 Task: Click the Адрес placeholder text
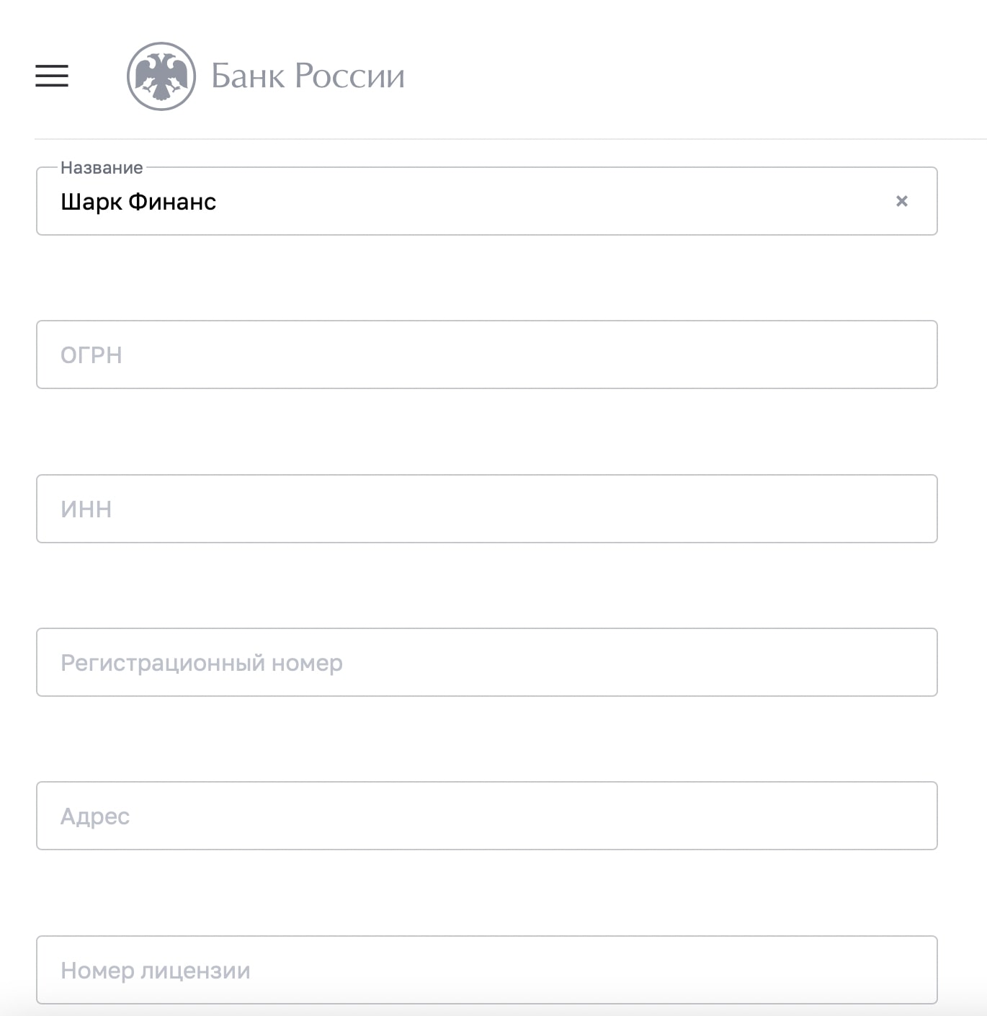95,816
